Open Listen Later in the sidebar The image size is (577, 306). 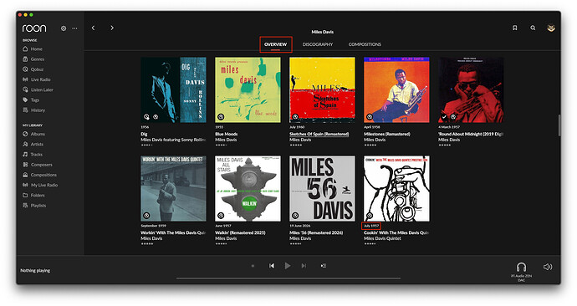[38, 89]
